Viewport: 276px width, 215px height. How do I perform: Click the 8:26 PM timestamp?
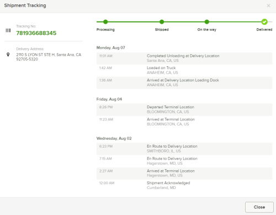pyautogui.click(x=106, y=107)
